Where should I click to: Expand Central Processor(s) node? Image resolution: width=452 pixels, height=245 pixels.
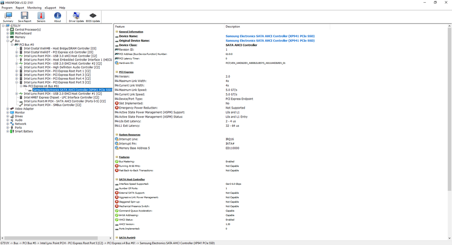[8, 29]
